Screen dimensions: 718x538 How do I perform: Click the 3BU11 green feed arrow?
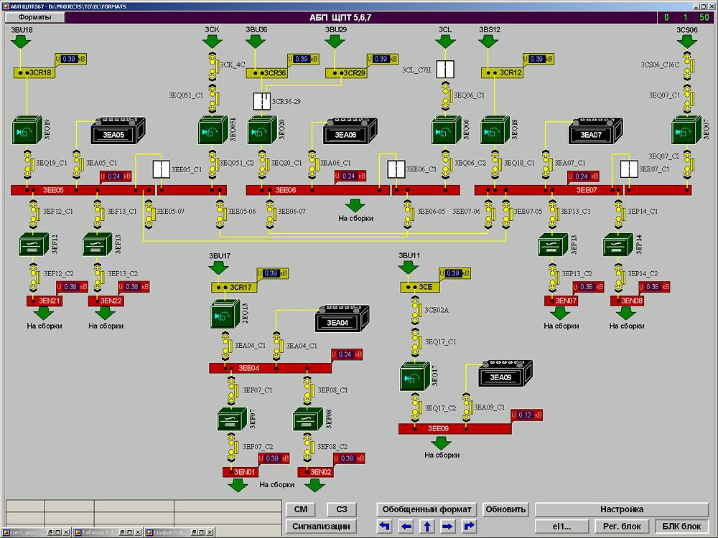point(408,268)
